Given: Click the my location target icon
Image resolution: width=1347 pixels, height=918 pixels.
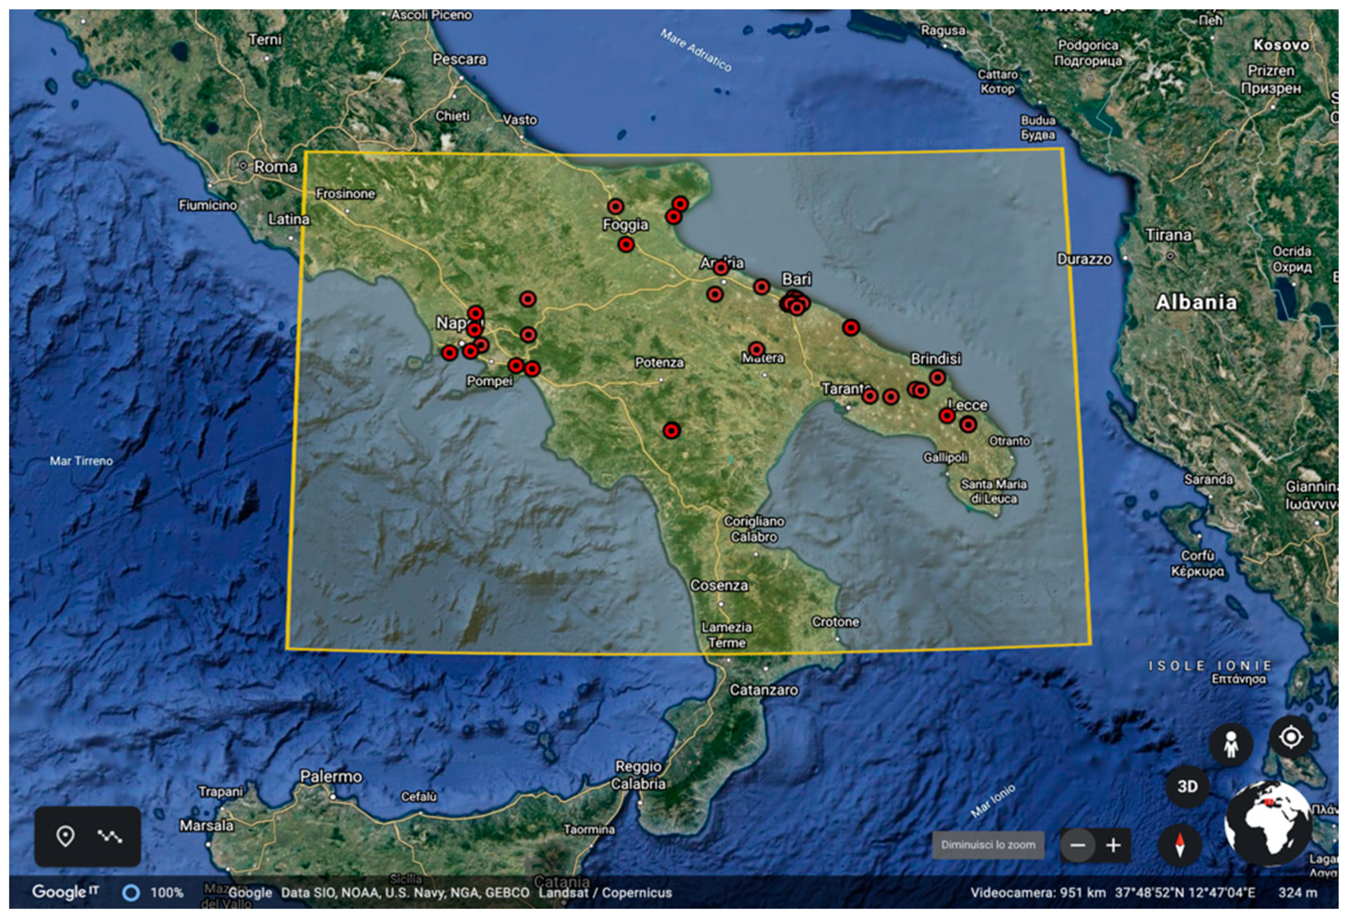Looking at the screenshot, I should click(1290, 737).
